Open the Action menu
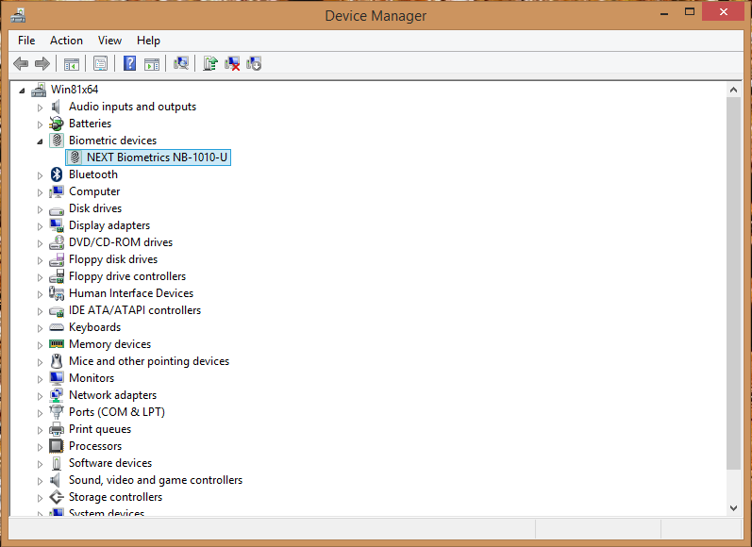This screenshot has width=752, height=547. (66, 41)
